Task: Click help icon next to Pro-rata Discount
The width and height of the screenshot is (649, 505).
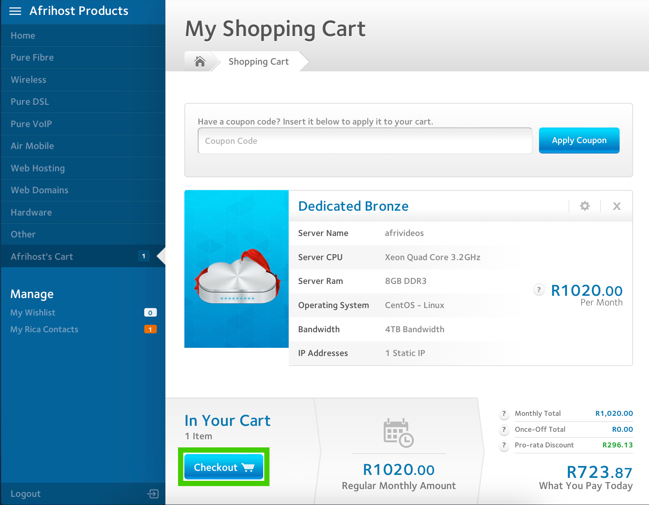Action: [x=504, y=445]
